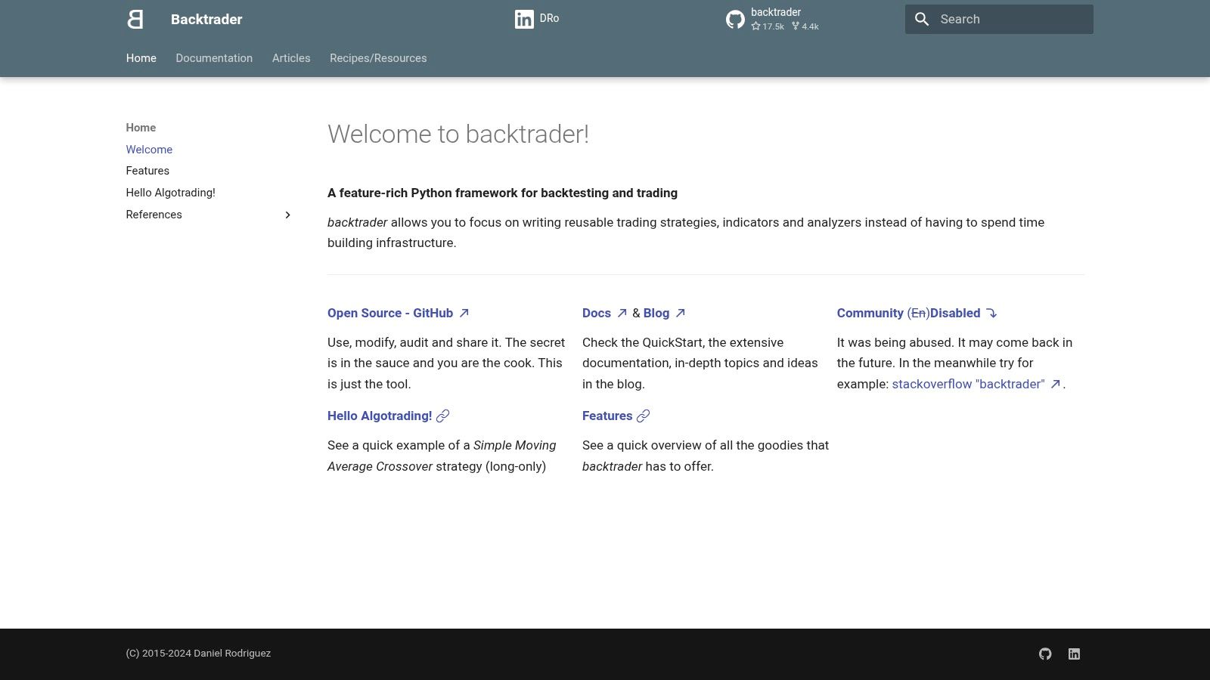Open the Articles tab
The height and width of the screenshot is (680, 1210).
(x=291, y=58)
